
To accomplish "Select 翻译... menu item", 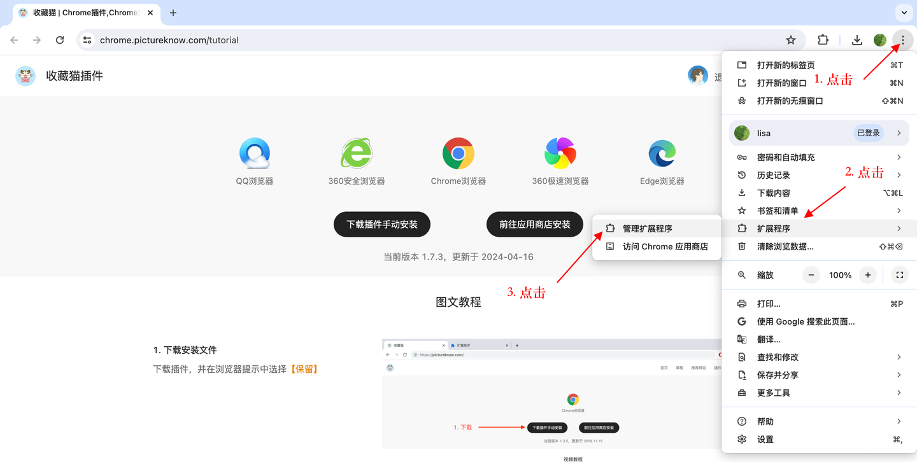I will (x=820, y=339).
